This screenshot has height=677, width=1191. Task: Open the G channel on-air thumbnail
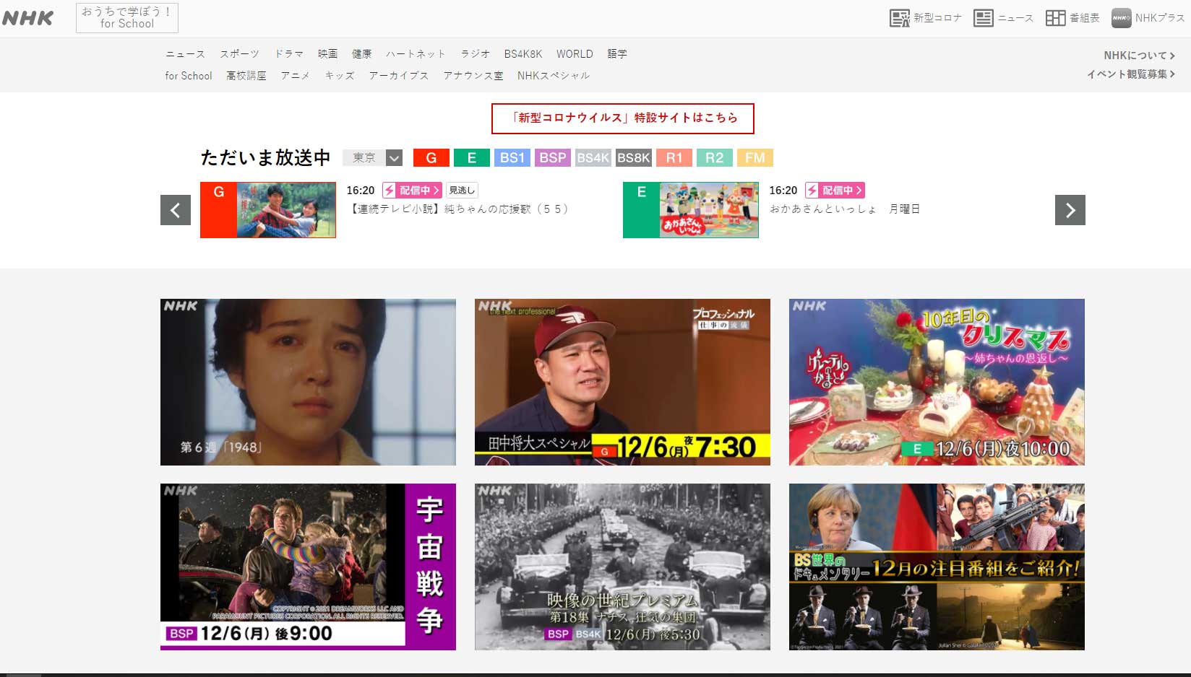(268, 210)
